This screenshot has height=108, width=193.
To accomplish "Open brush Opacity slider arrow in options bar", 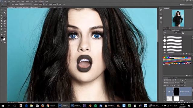I will (x=44, y=4).
